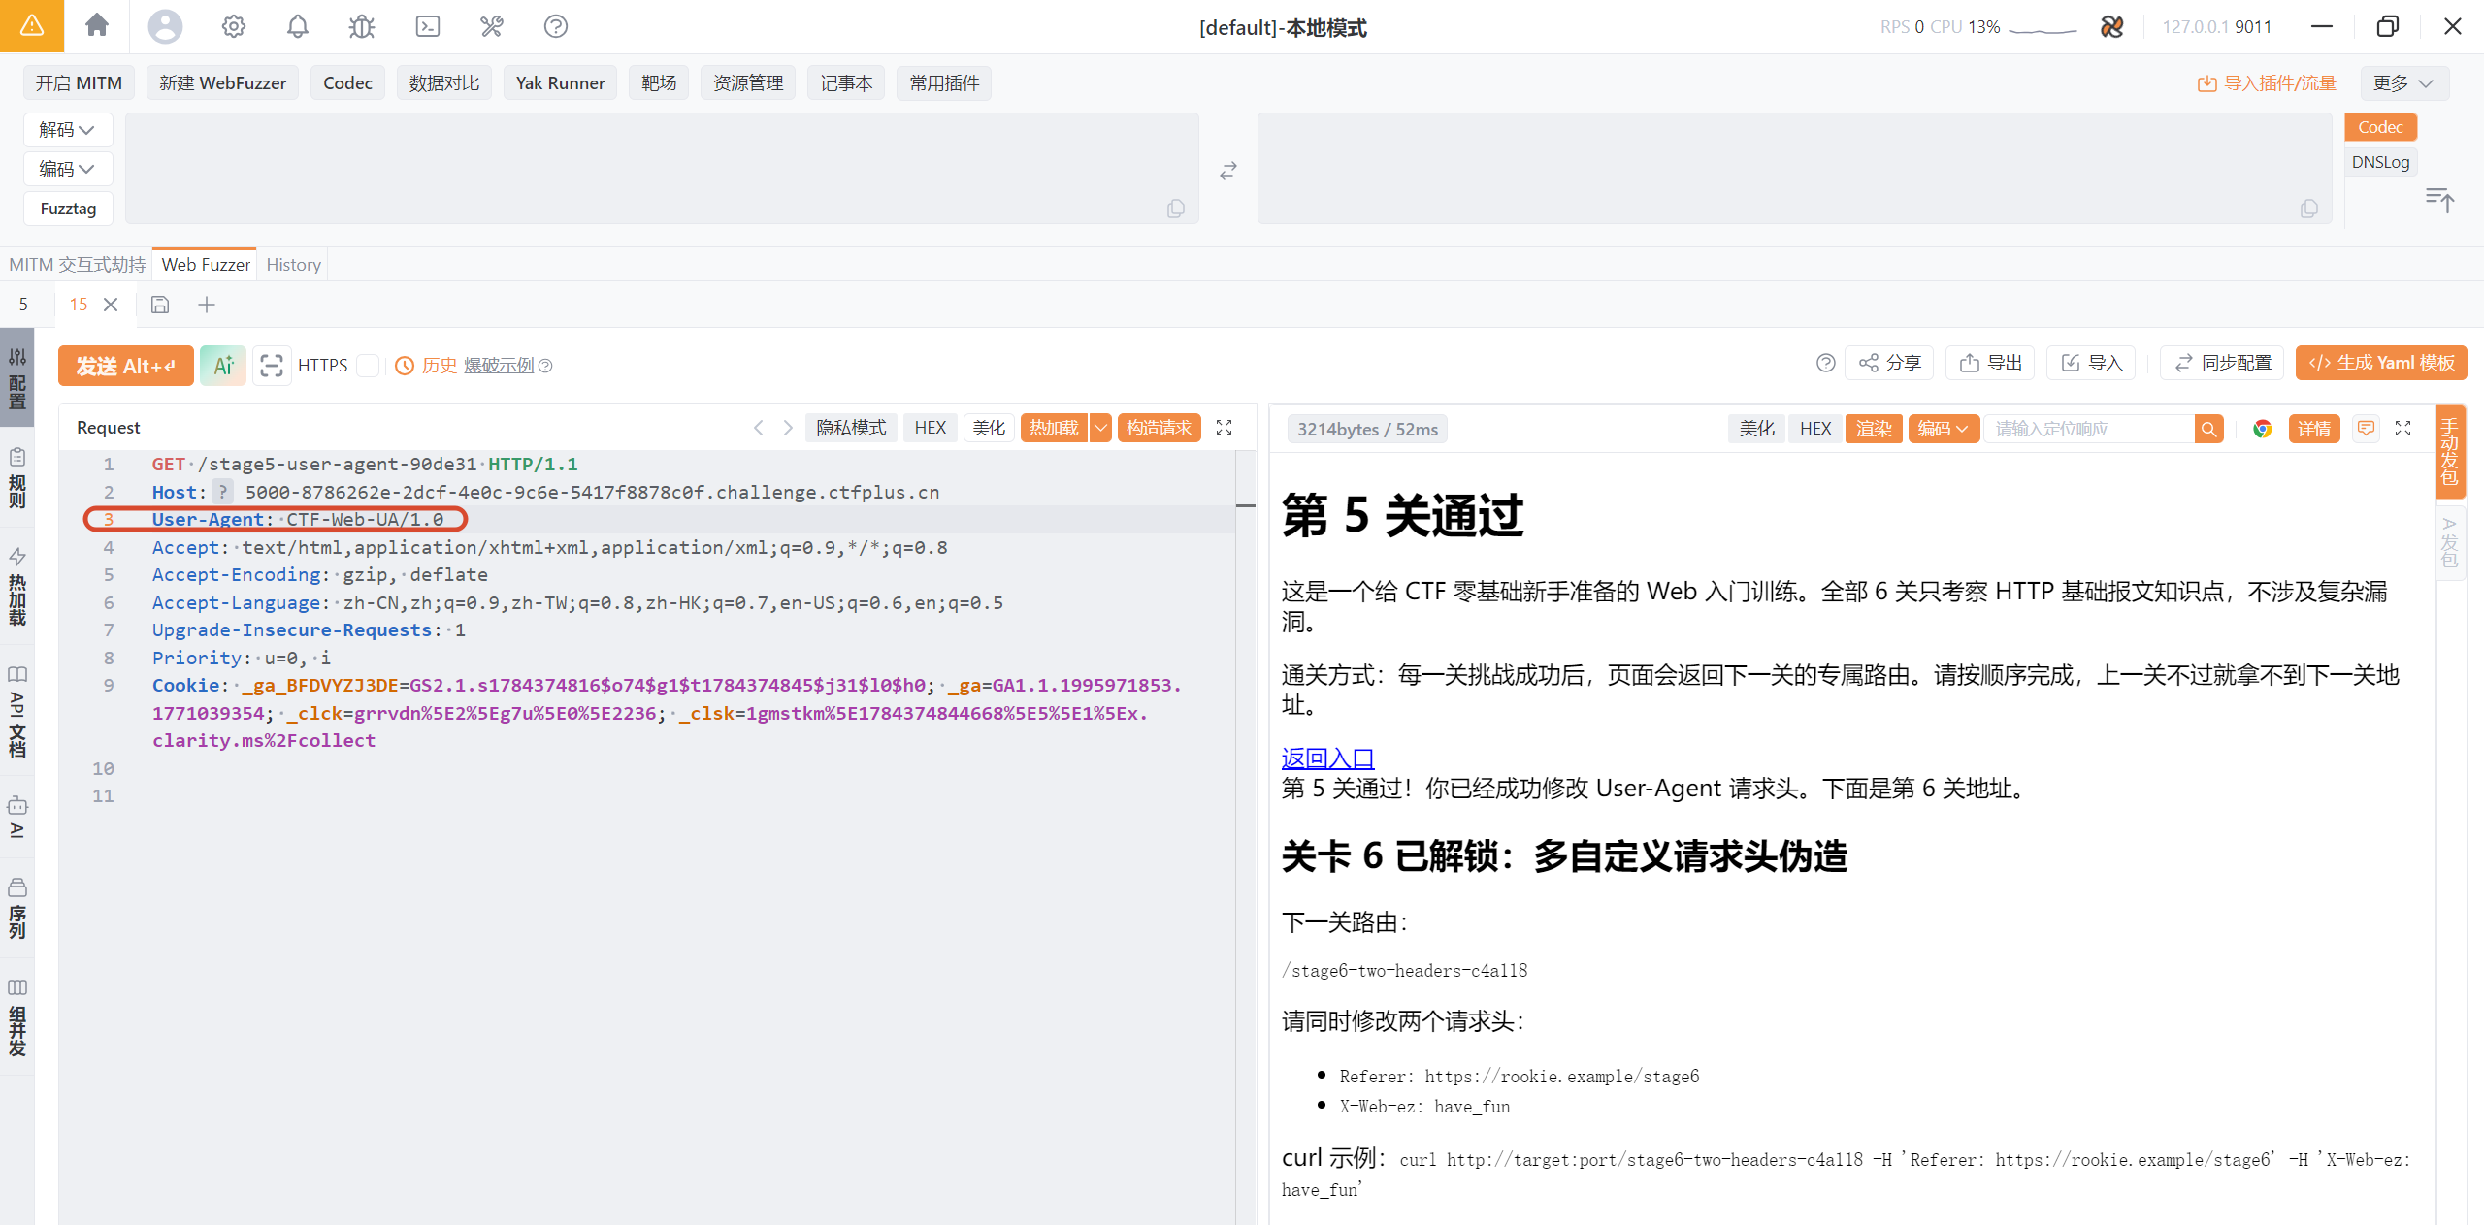Swap Codec input and output arrows
Image resolution: width=2484 pixels, height=1225 pixels.
[1228, 171]
